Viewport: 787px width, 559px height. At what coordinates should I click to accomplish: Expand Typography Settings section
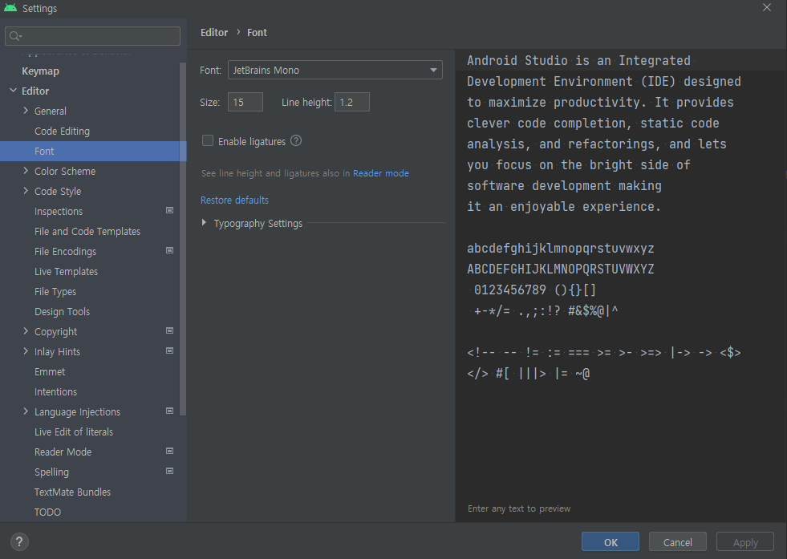204,222
